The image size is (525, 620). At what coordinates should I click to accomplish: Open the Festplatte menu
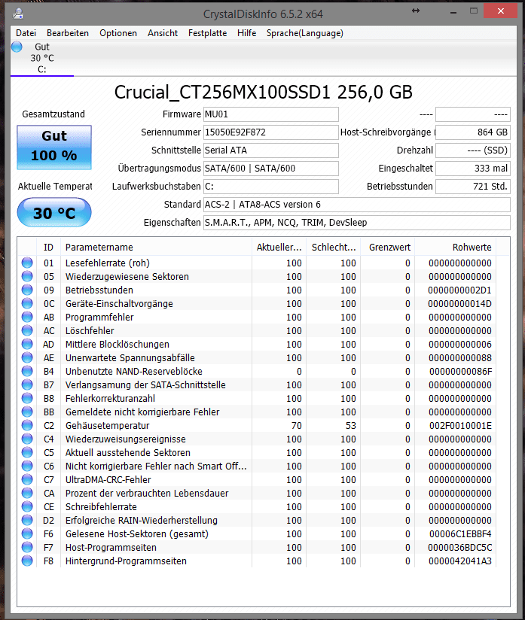(207, 33)
